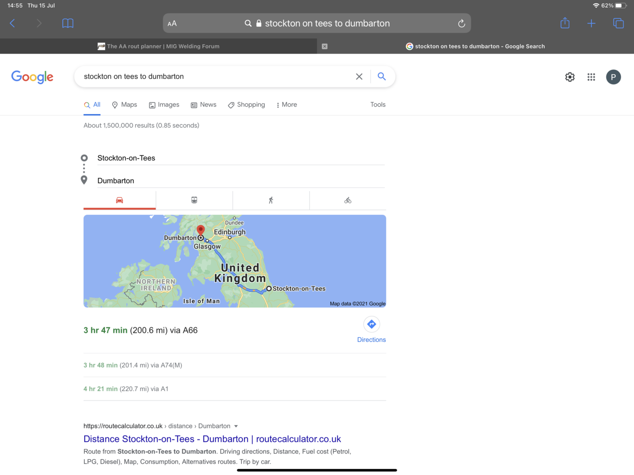The image size is (634, 475).
Task: Edit the Dumbarton destination field
Action: point(241,180)
